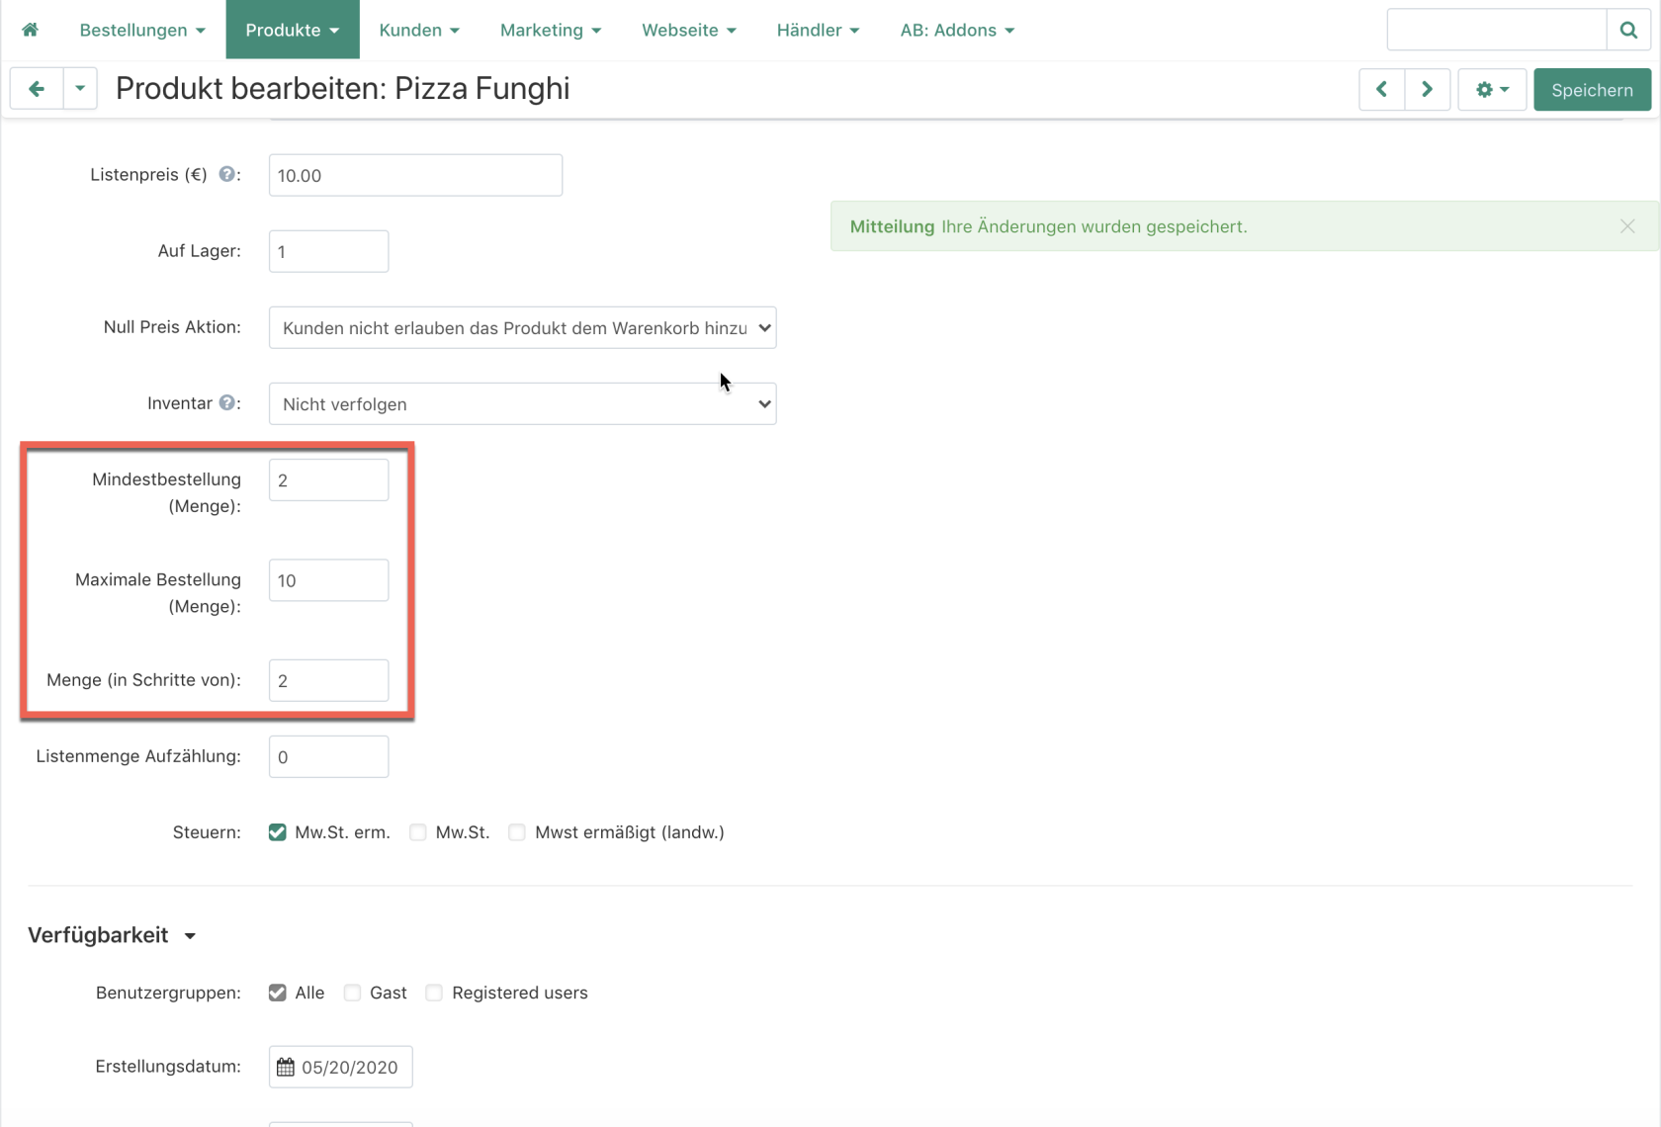
Task: Click the search magnifier icon
Action: [x=1628, y=30]
